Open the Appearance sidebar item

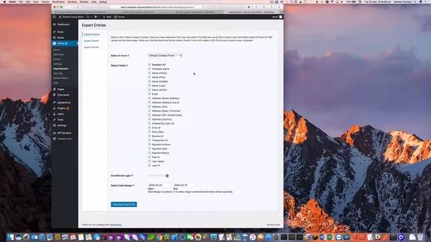[64, 103]
